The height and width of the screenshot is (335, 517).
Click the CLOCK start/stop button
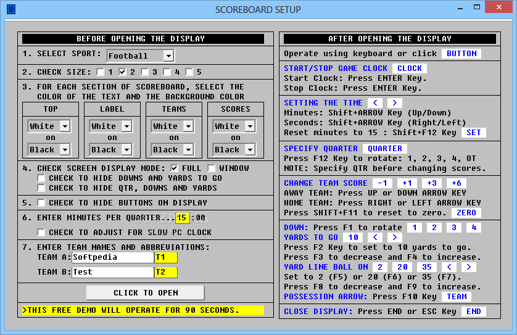tap(410, 68)
